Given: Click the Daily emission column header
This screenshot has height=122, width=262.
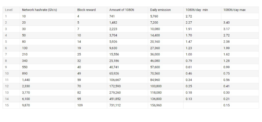Looking at the screenshot, I should tap(160, 10).
